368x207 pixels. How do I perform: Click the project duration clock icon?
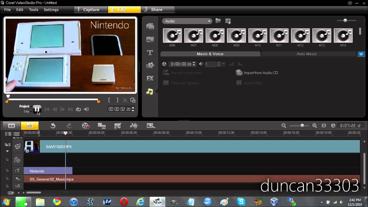pos(333,126)
